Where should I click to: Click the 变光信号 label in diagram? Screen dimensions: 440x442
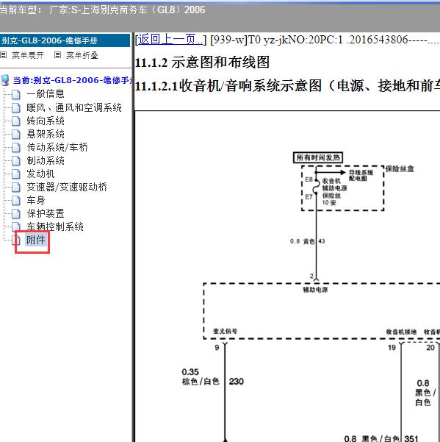(x=225, y=331)
